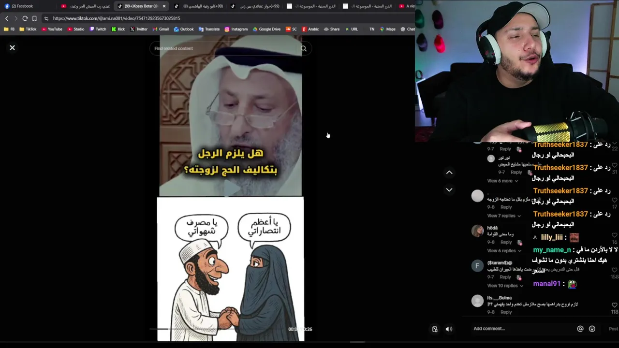Go to next video with down chevron
The height and width of the screenshot is (348, 619).
click(x=449, y=190)
